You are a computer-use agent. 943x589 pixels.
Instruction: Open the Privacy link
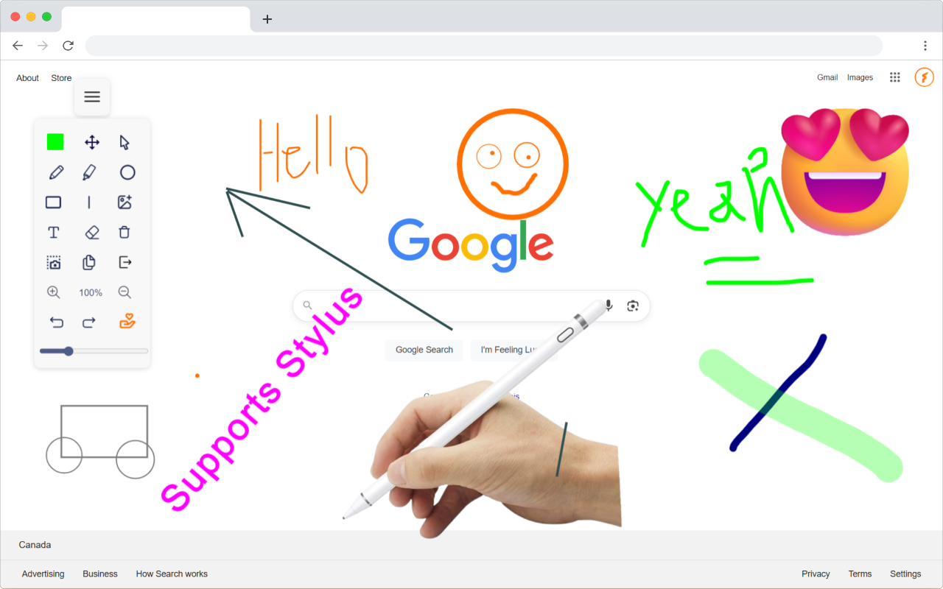point(816,574)
